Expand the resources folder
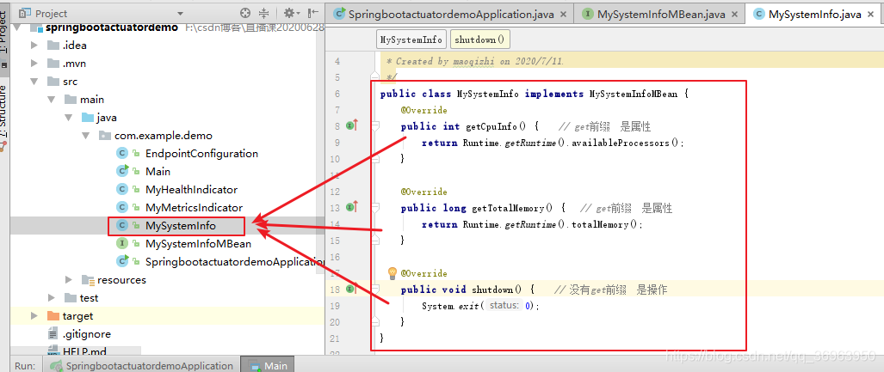The width and height of the screenshot is (884, 372). coord(69,280)
